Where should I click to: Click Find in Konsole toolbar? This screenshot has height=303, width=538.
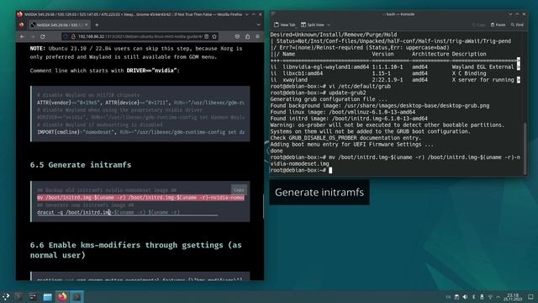[517, 24]
